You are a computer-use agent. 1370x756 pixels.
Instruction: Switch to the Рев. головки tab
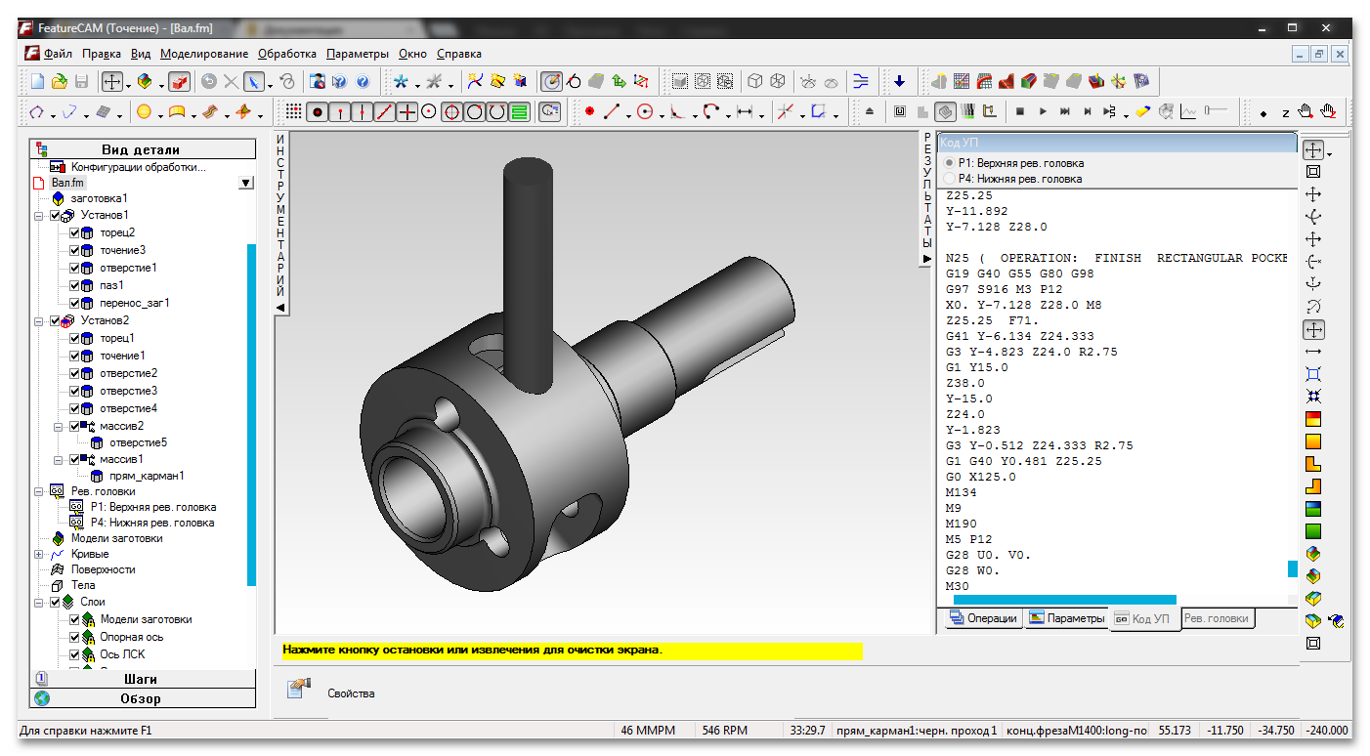coord(1216,618)
